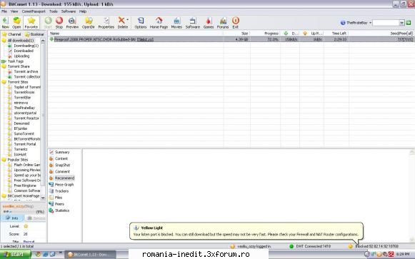The image size is (415, 259).
Task: Select the Torrent Sites tree node
Action: click(x=18, y=82)
